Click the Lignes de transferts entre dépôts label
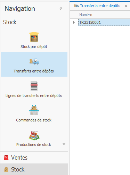Viewport: 130px width, 175px height. (34, 96)
